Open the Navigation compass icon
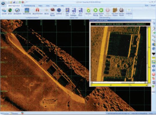This screenshot has height=115, width=156. 17,11
